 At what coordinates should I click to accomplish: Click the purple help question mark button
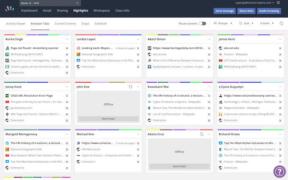pos(279,171)
